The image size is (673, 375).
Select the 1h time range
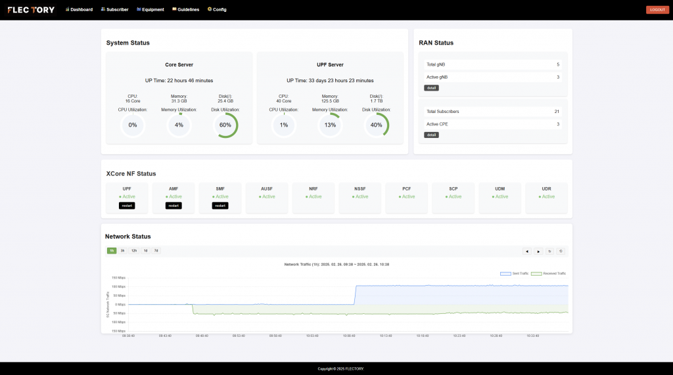click(x=112, y=251)
